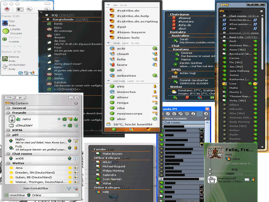Select contact russiancorps
269x202 pixels.
coord(129,114)
